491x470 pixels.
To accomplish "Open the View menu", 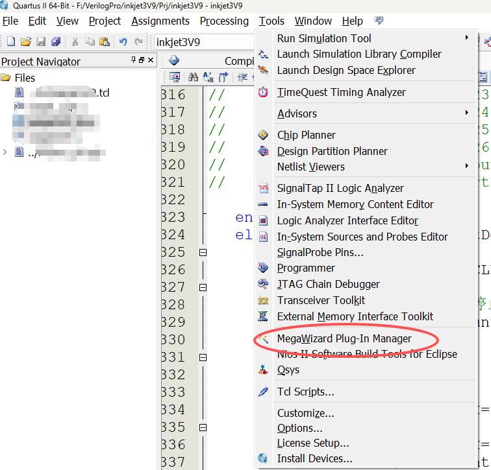I will 68,21.
